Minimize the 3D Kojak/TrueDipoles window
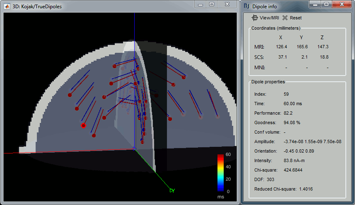This screenshot has width=355, height=205. pyautogui.click(x=201, y=4)
